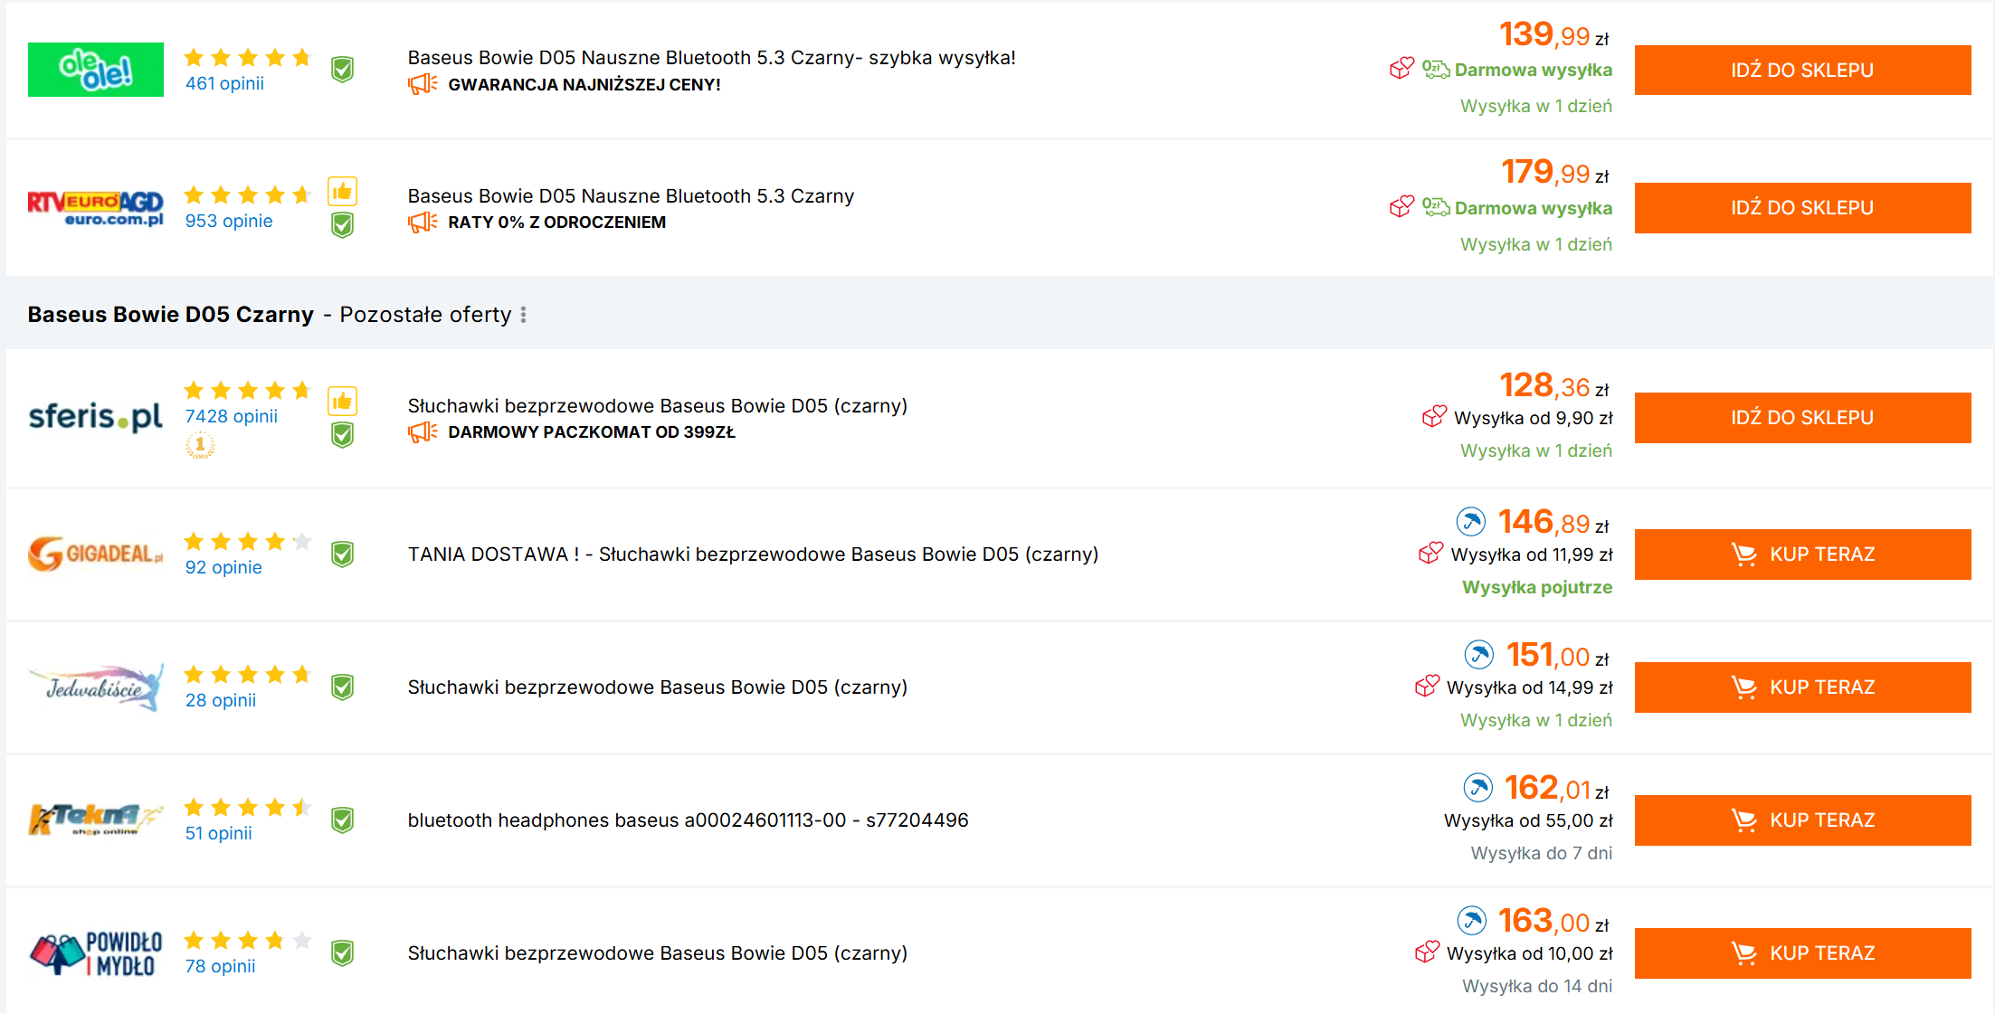Viewport: 1995px width, 1014px height.
Task: Click KUP TERAZ for the 151,00 zł Jedwabiście offer
Action: point(1802,687)
